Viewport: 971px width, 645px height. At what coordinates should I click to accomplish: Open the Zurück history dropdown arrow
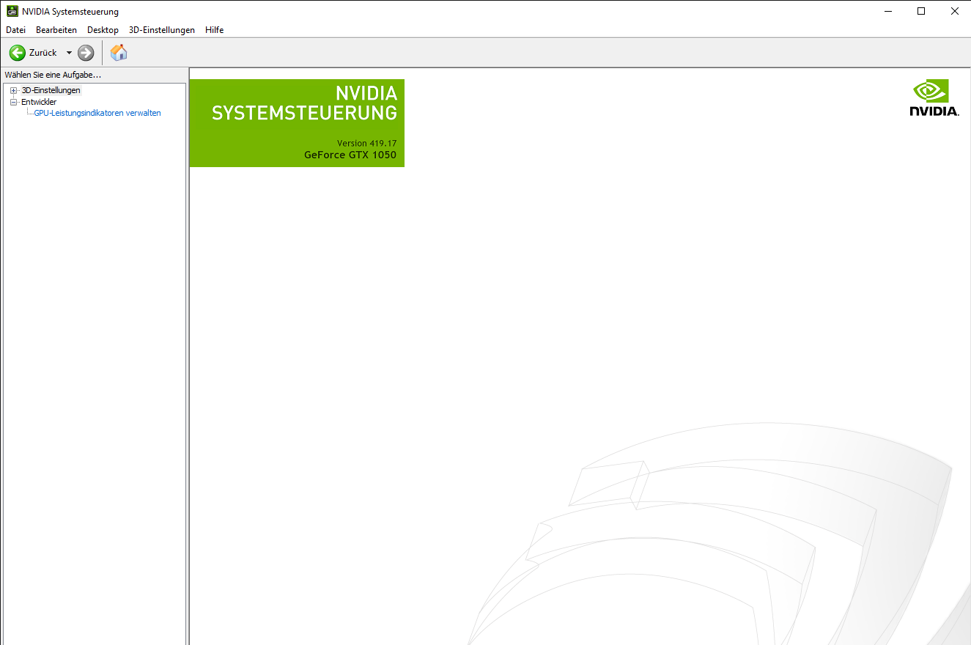click(69, 53)
